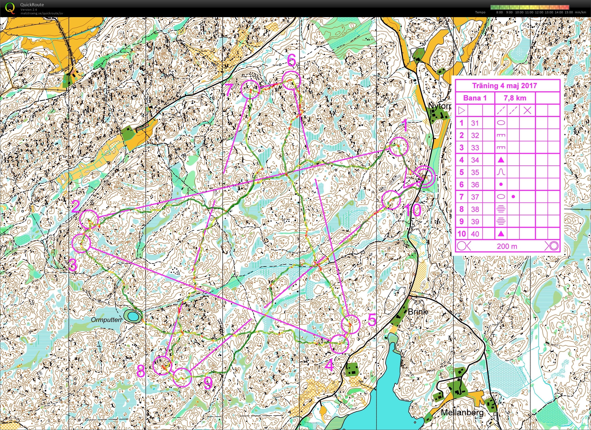The width and height of the screenshot is (591, 430).
Task: Click the Bana 1 cell
Action: click(475, 98)
